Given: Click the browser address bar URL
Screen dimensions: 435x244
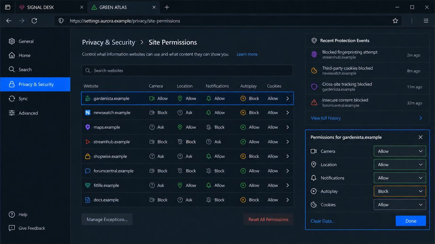Looking at the screenshot, I should (x=125, y=21).
